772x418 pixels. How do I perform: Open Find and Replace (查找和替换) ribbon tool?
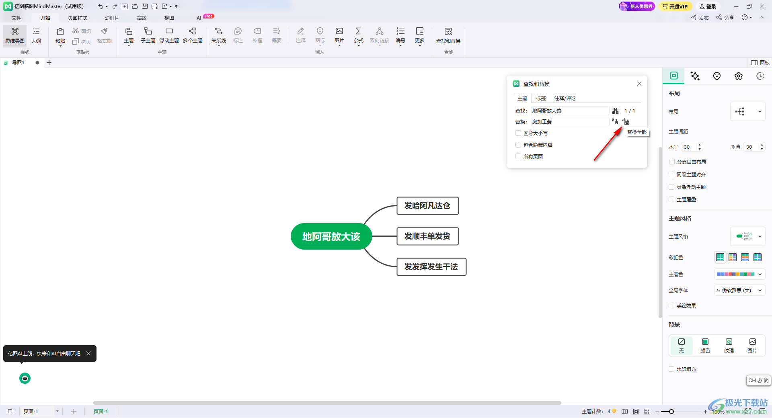pyautogui.click(x=448, y=36)
